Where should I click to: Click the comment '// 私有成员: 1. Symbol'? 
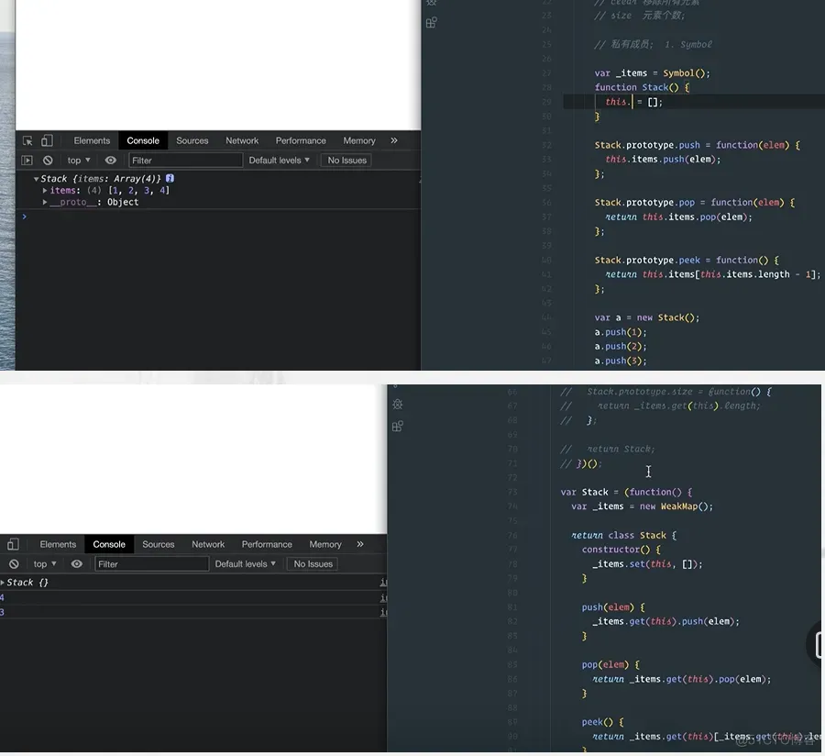tap(653, 44)
